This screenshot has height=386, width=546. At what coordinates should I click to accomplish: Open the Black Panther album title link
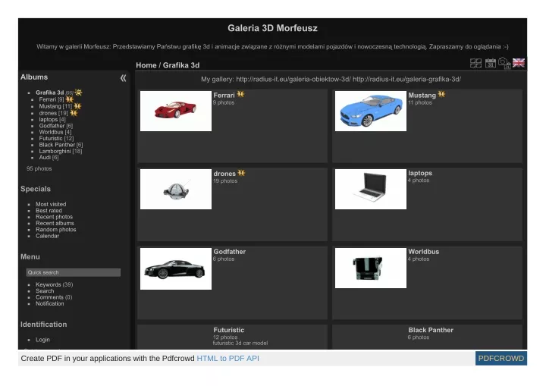[431, 330]
